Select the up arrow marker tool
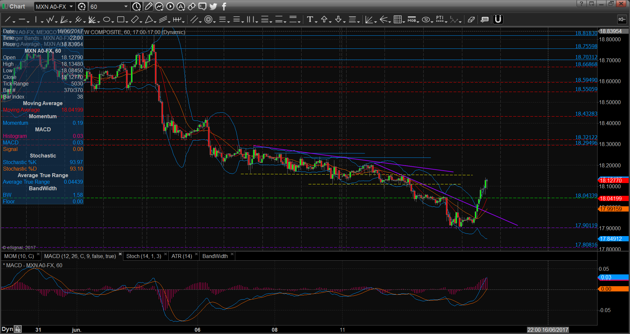This screenshot has width=630, height=334. (324, 20)
